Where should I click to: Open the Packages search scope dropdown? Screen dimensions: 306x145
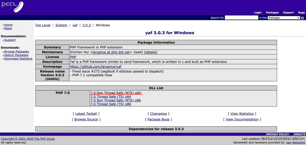[x=284, y=18]
